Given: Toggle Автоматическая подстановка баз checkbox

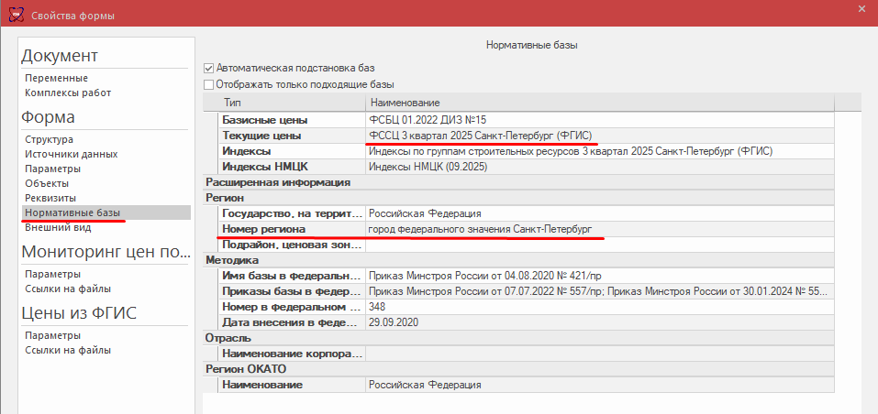Looking at the screenshot, I should (208, 68).
